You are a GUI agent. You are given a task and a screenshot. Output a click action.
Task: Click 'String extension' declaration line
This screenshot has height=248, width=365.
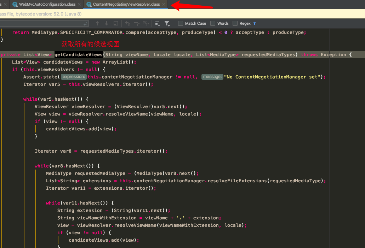(80, 211)
